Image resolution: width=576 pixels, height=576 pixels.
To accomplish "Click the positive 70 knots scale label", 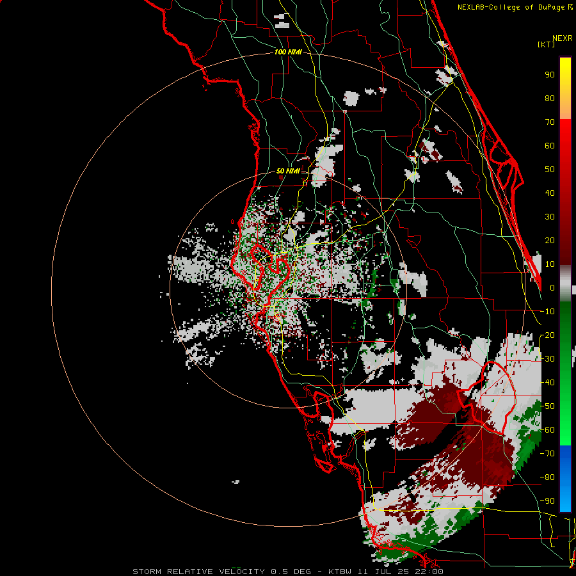I will [550, 122].
